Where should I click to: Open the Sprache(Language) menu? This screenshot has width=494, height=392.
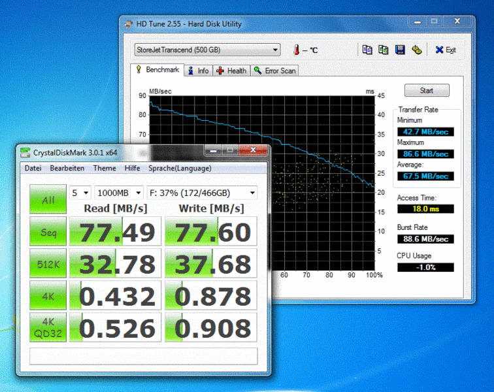click(180, 169)
